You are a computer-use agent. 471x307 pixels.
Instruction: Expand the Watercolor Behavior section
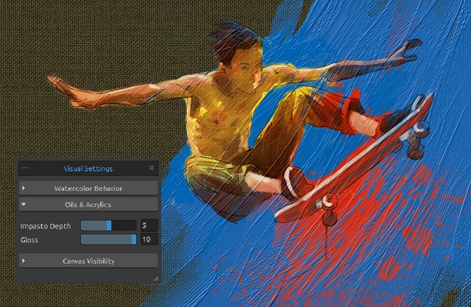(88, 188)
